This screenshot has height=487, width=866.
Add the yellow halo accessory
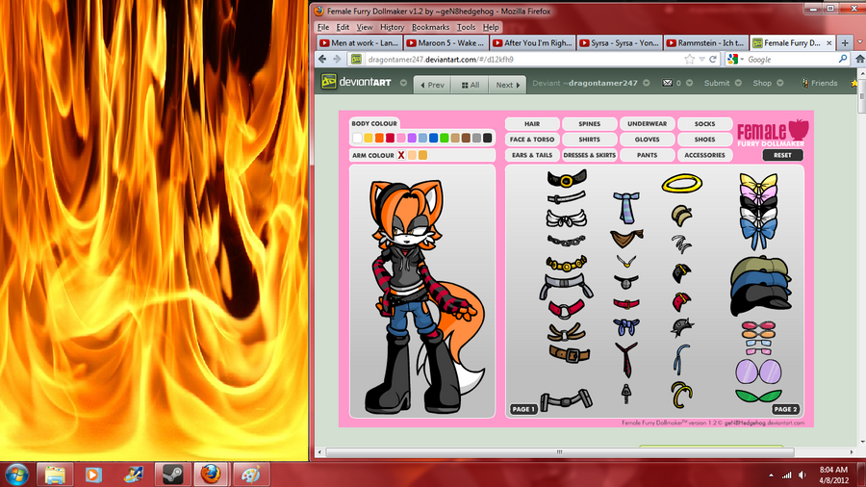pyautogui.click(x=682, y=183)
